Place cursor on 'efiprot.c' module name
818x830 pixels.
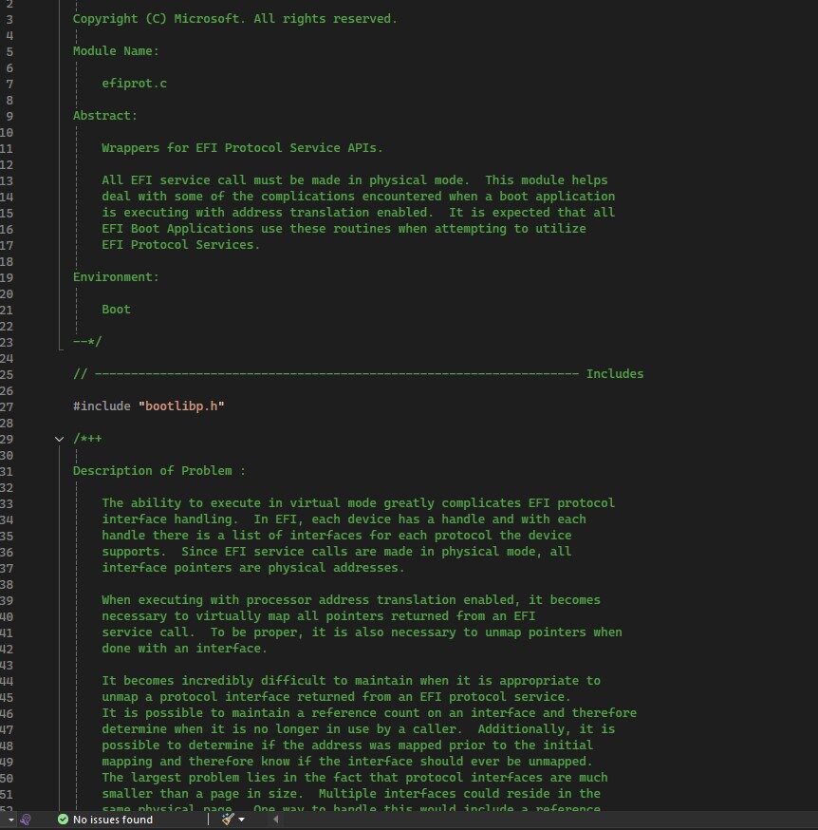[x=134, y=84]
